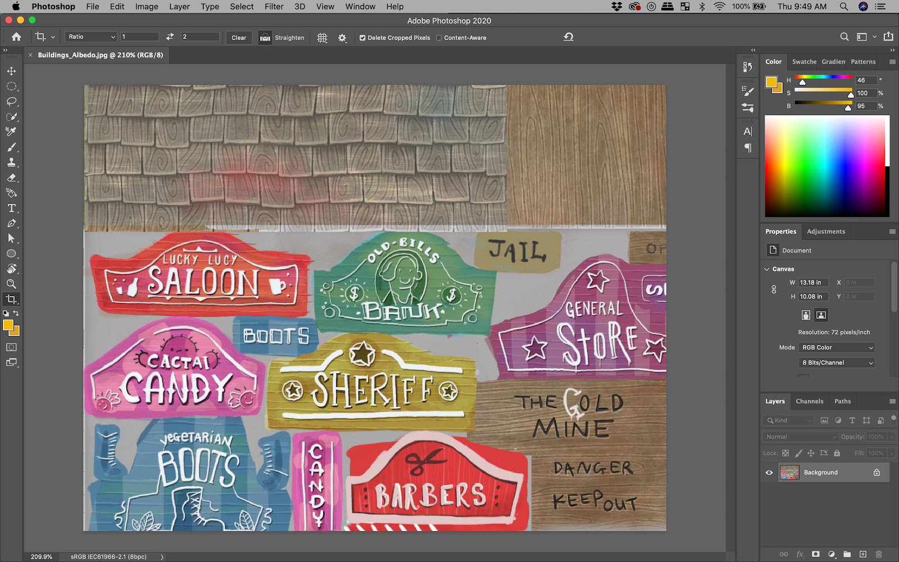Select the Eraser tool
Screen dimensions: 899x562
pos(11,178)
